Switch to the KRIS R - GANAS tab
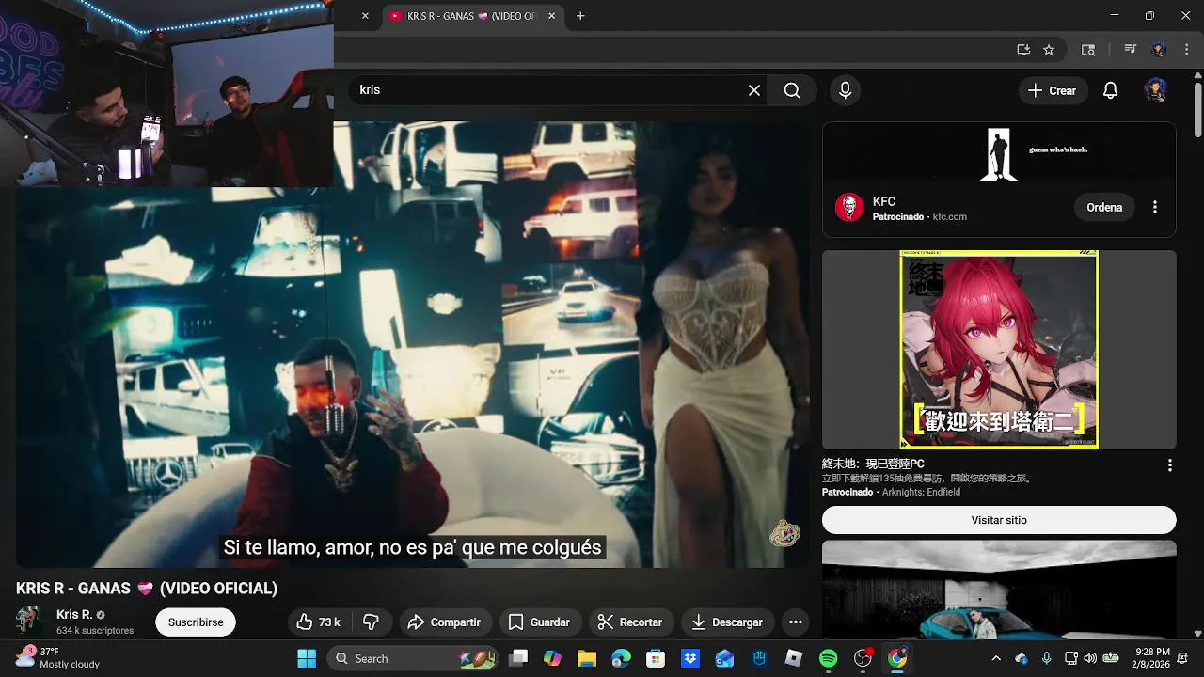The width and height of the screenshot is (1204, 677). [x=472, y=16]
